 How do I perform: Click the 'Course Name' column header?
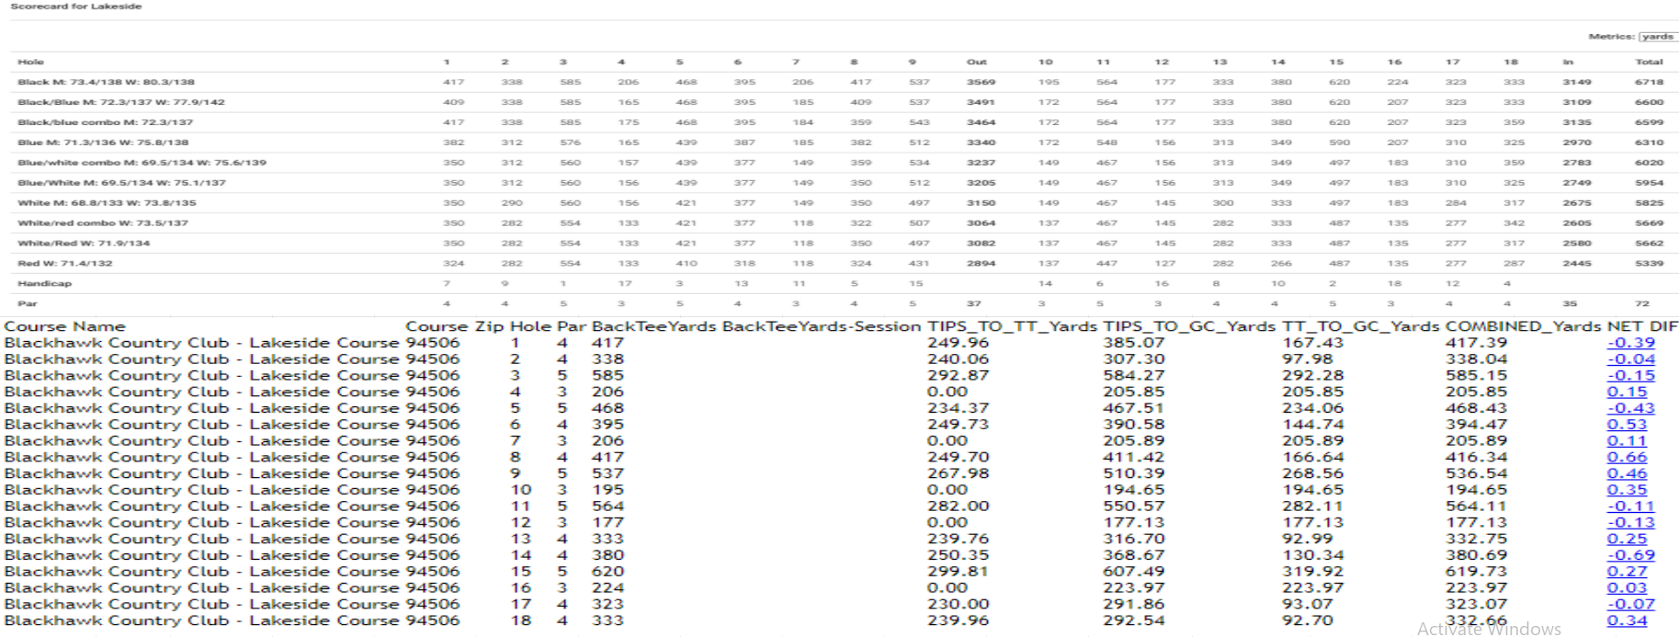[64, 326]
